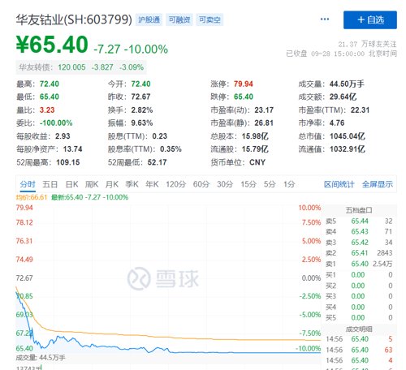406x370 pixels.
Task: Select the 沪股通 tag badge
Action: 149,19
